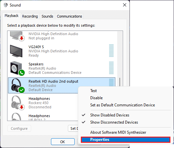The height and width of the screenshot is (148, 174).
Task: Click the Configure button
Action: click(19, 128)
